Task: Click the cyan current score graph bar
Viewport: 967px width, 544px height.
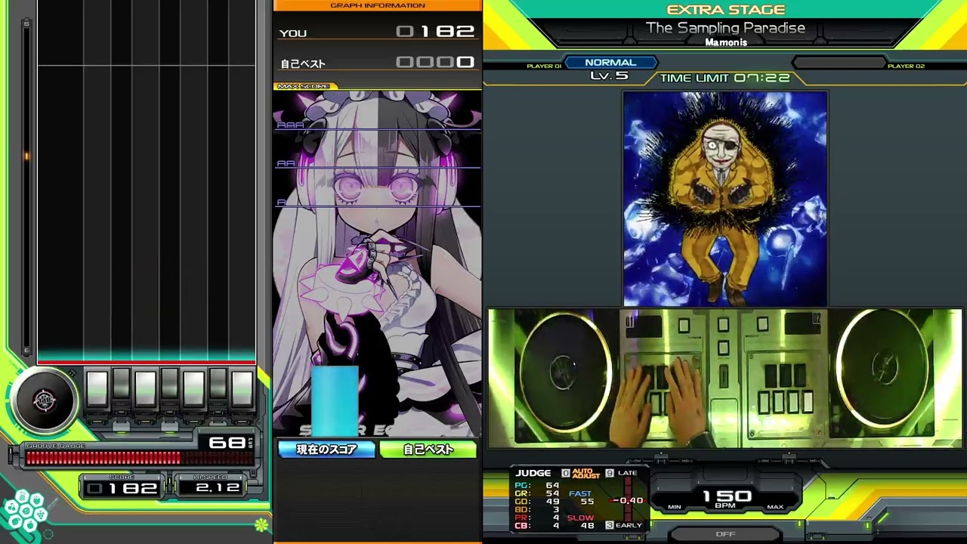Action: click(x=335, y=402)
